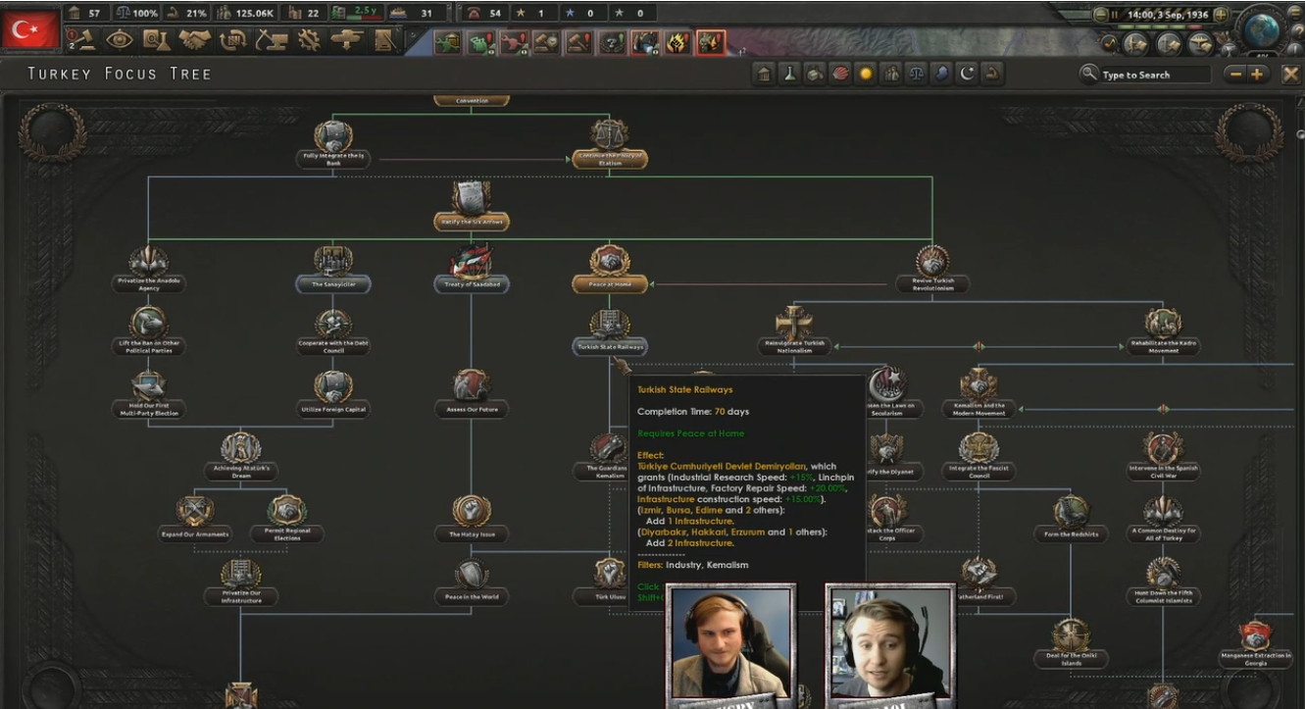Toggle the research filter (flask icon)
The height and width of the screenshot is (709, 1305).
point(789,75)
